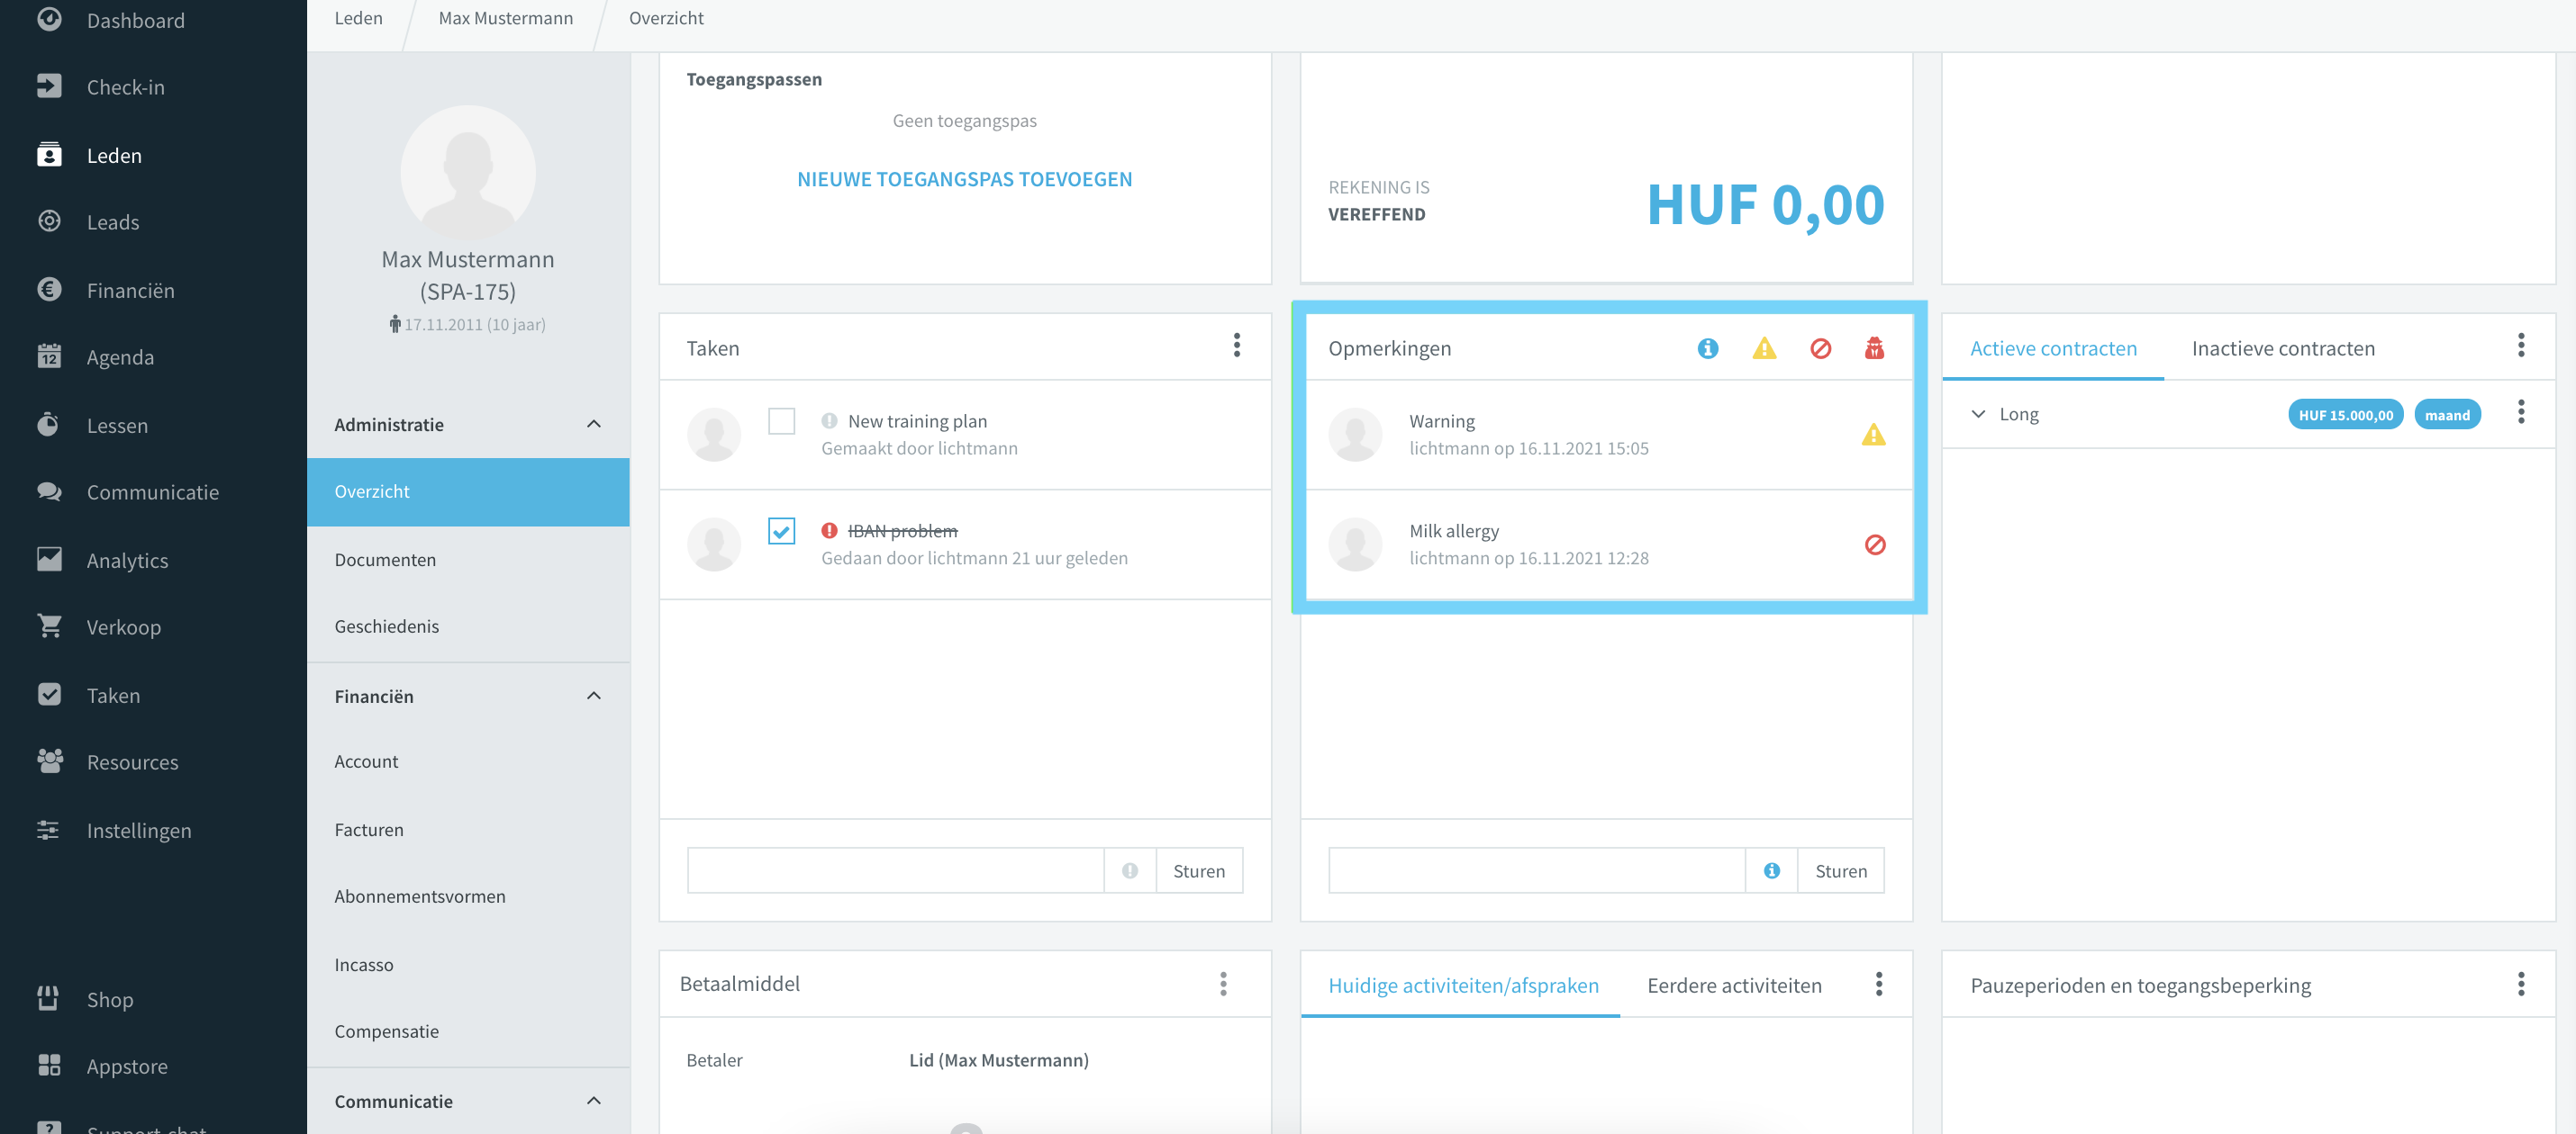Check the New training plan task

tap(781, 420)
